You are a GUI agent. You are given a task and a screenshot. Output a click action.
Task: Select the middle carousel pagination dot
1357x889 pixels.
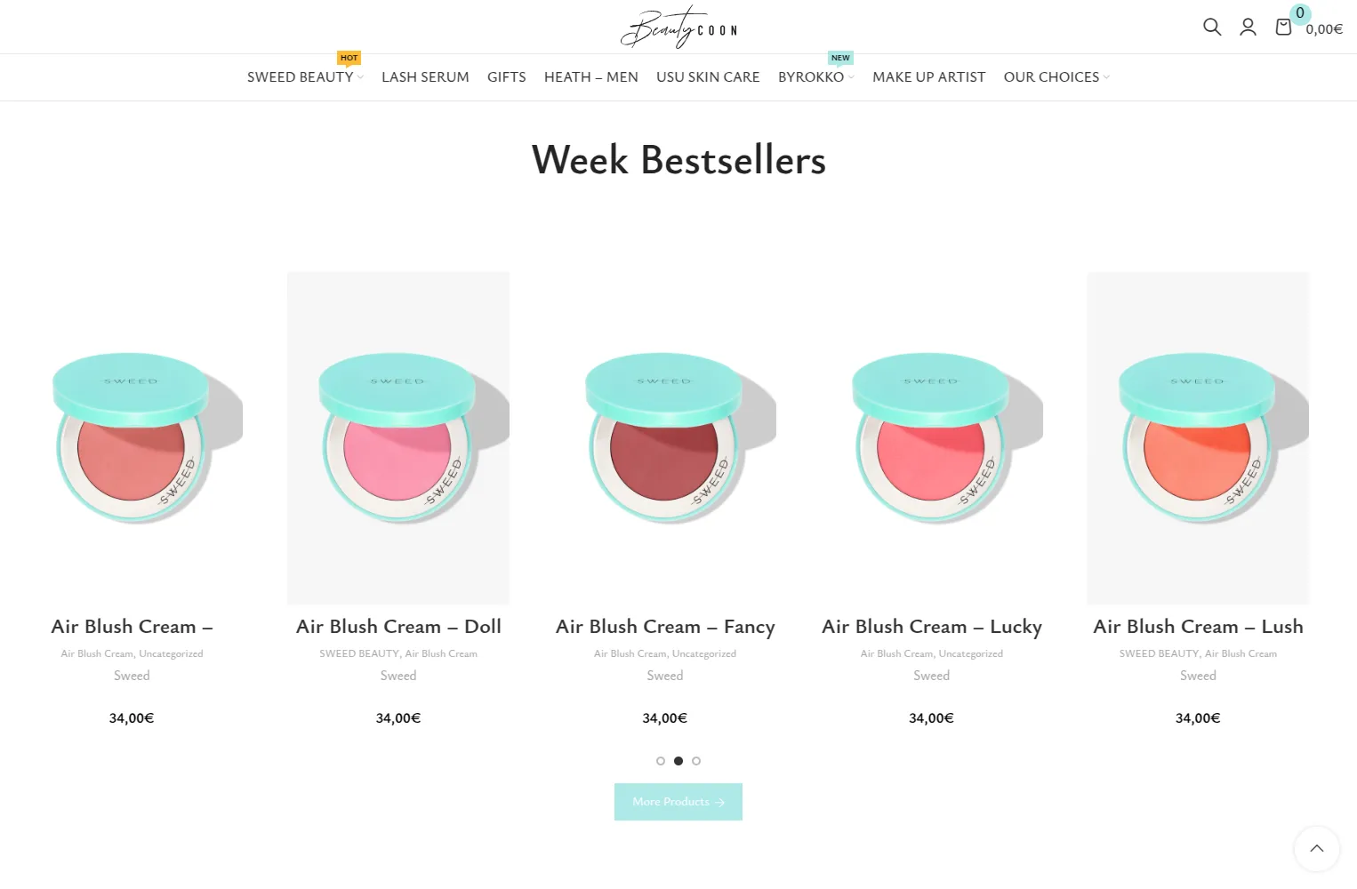(678, 761)
